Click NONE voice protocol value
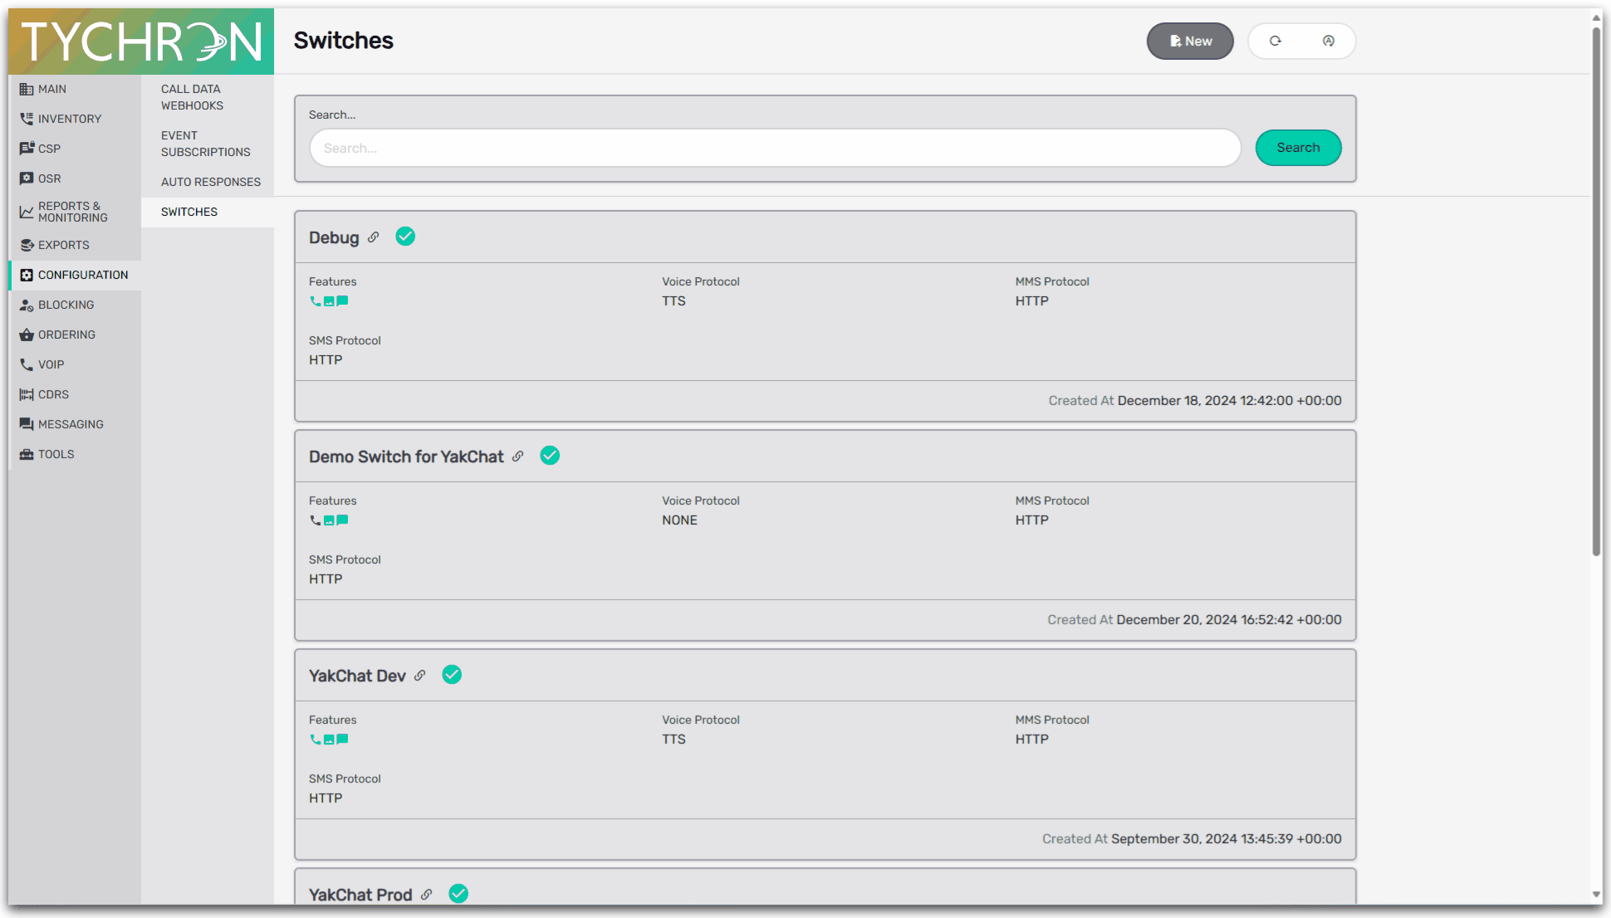Viewport: 1611px width, 918px height. point(679,520)
